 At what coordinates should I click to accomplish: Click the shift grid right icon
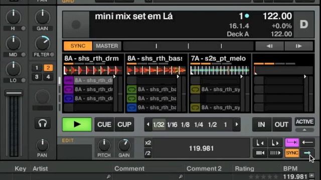pyautogui.click(x=275, y=153)
